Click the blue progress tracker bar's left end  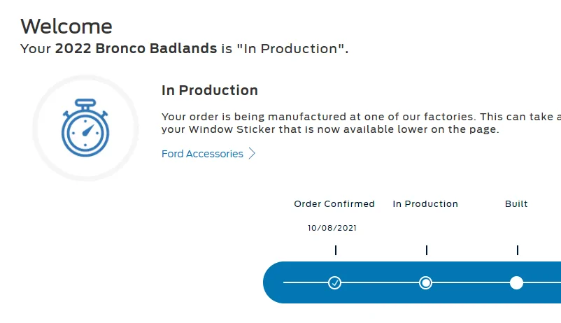point(274,282)
